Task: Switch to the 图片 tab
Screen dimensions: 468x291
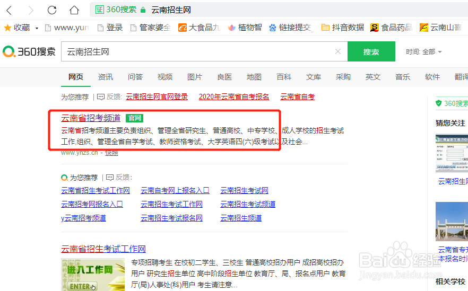Action: [195, 77]
